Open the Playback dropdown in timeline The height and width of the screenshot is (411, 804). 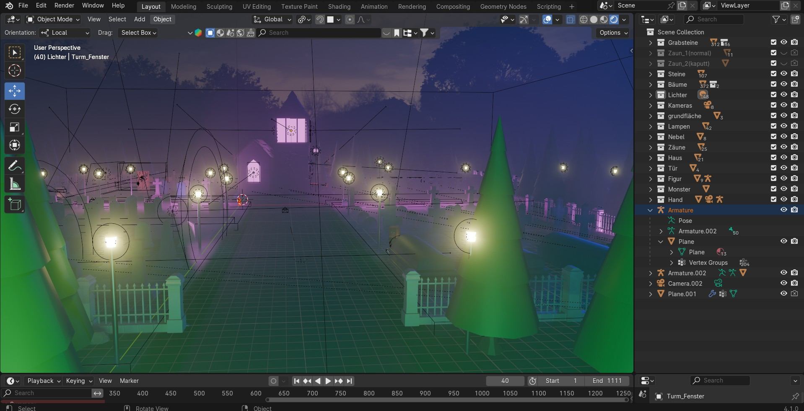pyautogui.click(x=43, y=381)
